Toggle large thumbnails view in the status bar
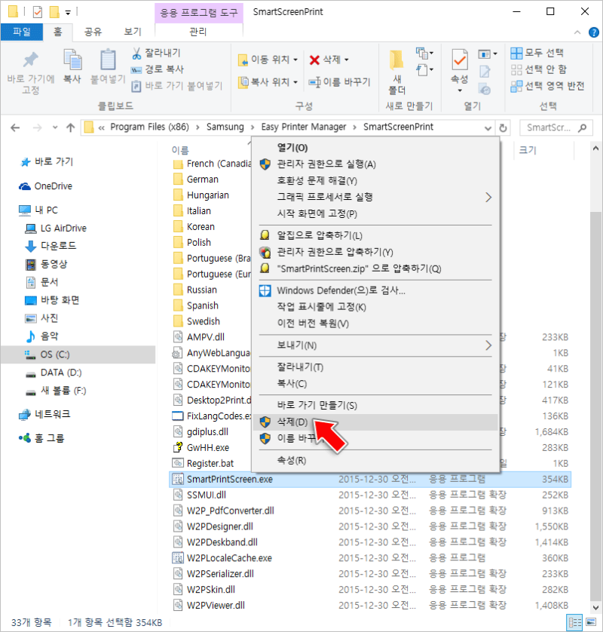This screenshot has width=603, height=632. click(591, 623)
